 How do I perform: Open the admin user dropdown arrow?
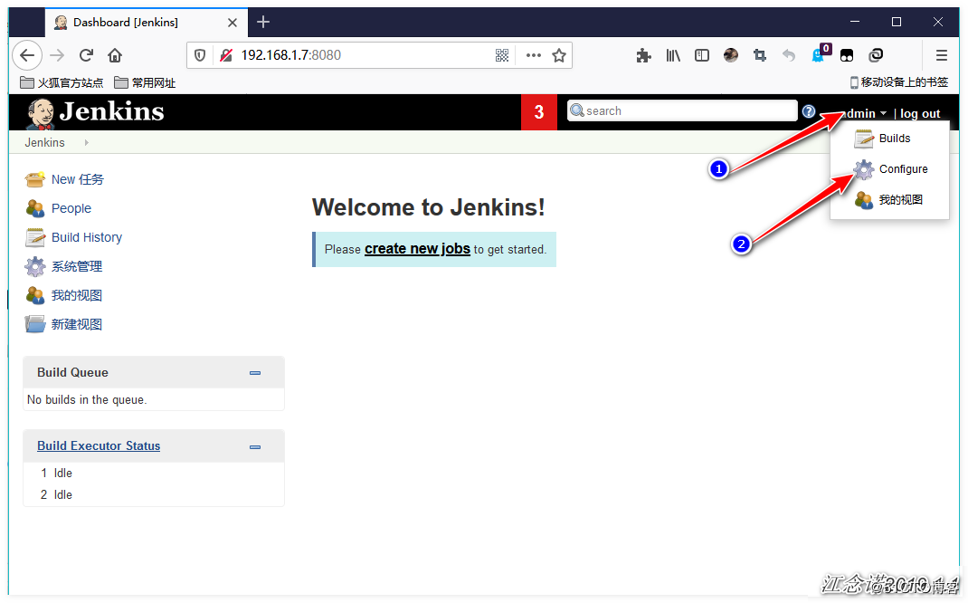coord(884,114)
